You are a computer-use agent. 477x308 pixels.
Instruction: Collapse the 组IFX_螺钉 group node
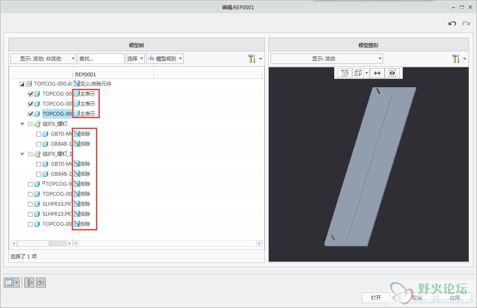pos(23,124)
